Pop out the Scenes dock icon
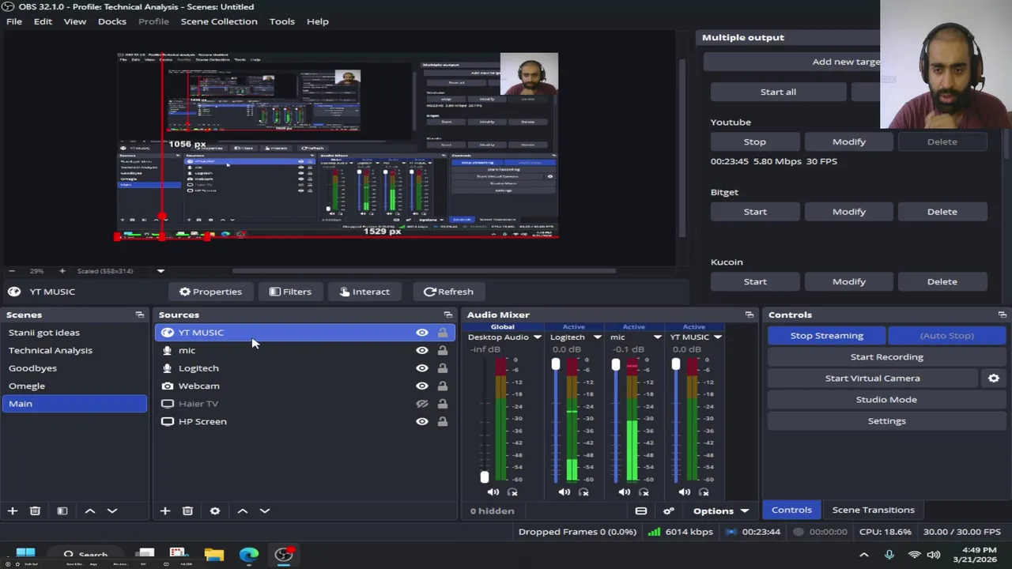The width and height of the screenshot is (1012, 569). [140, 315]
